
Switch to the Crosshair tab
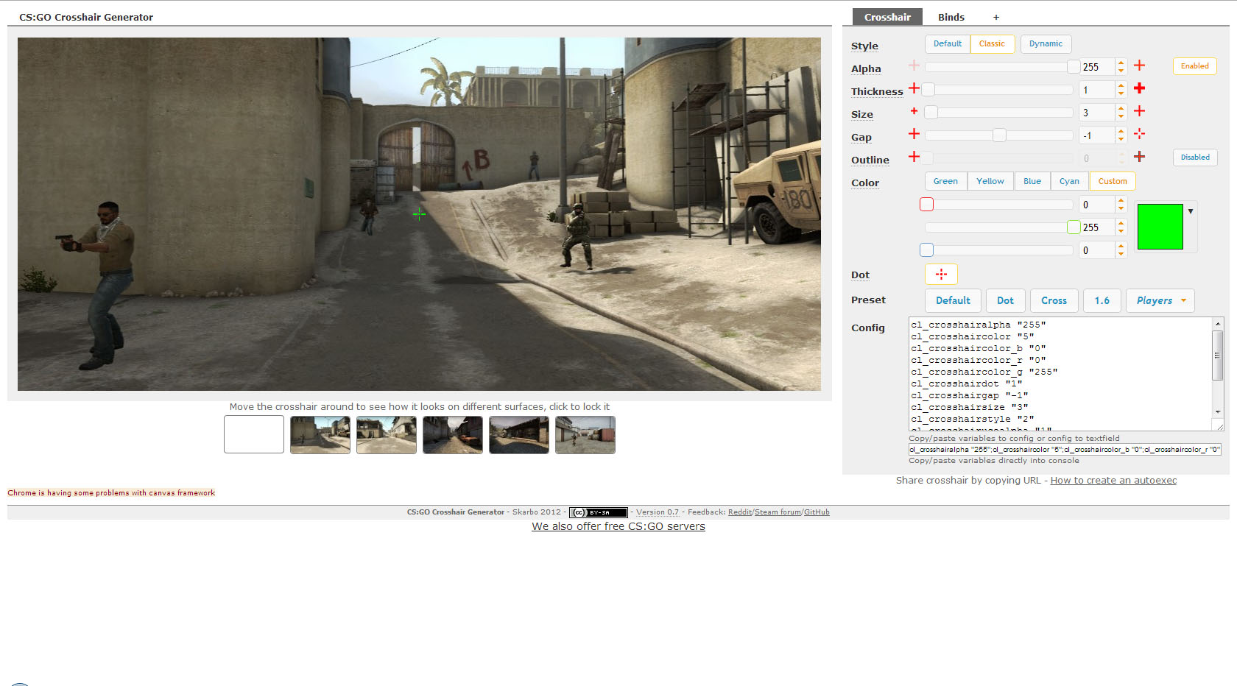pyautogui.click(x=887, y=17)
